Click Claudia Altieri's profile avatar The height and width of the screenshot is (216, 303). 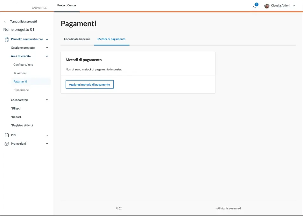(267, 6)
